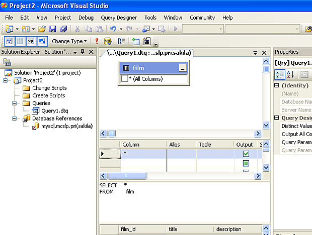The height and width of the screenshot is (235, 312).
Task: Click the New Project toolbar icon
Action: (9, 29)
